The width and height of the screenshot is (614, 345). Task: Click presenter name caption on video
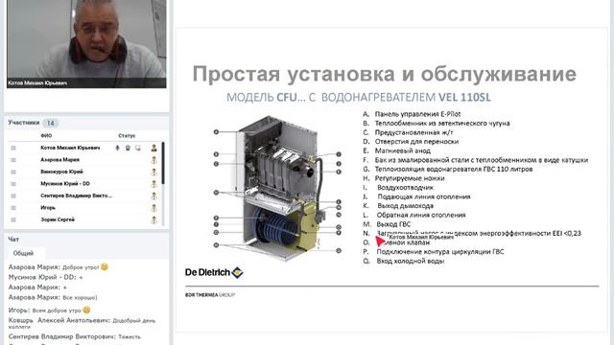[37, 83]
